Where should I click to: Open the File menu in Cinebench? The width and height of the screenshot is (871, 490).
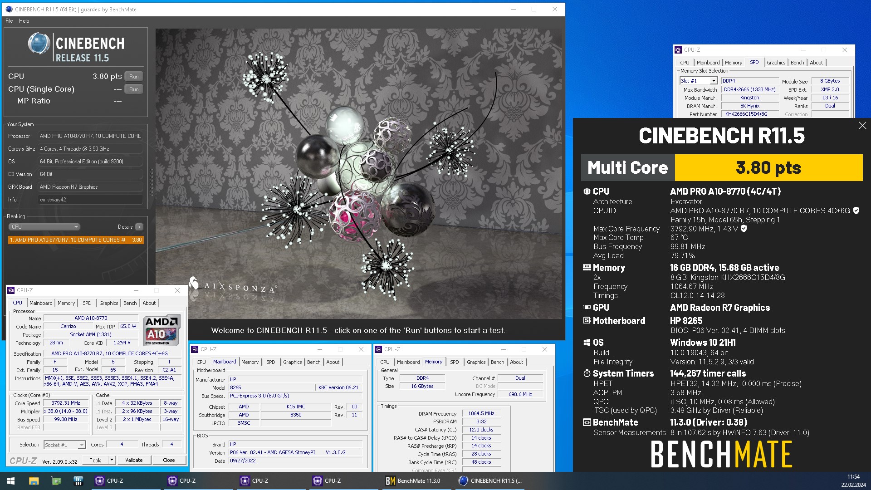click(x=9, y=21)
